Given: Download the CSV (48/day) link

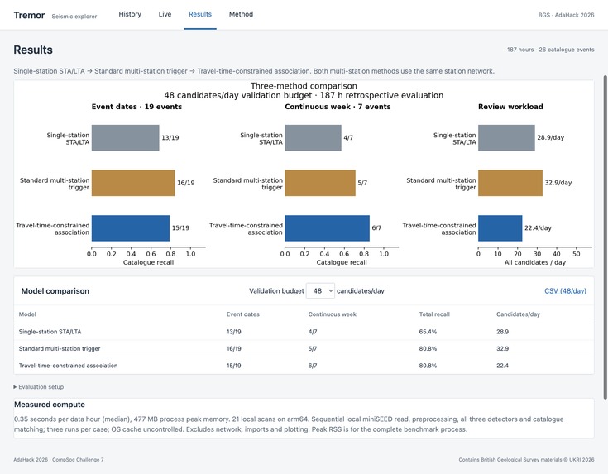Looking at the screenshot, I should click(565, 291).
